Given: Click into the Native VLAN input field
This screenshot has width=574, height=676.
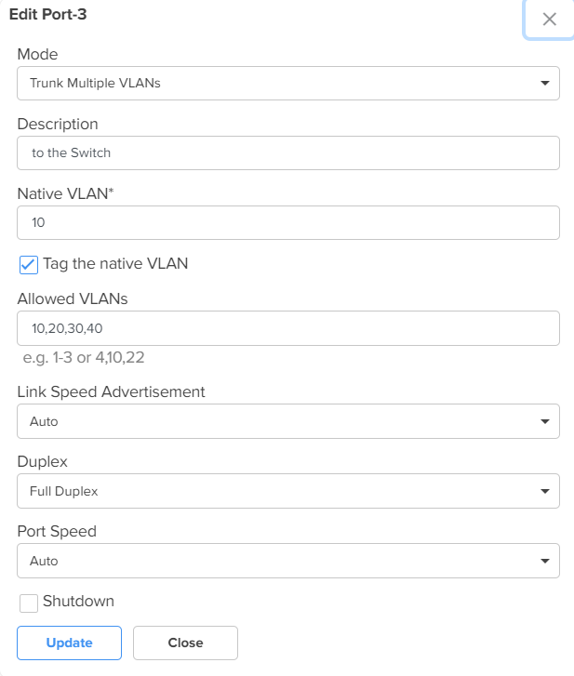Looking at the screenshot, I should pyautogui.click(x=288, y=222).
